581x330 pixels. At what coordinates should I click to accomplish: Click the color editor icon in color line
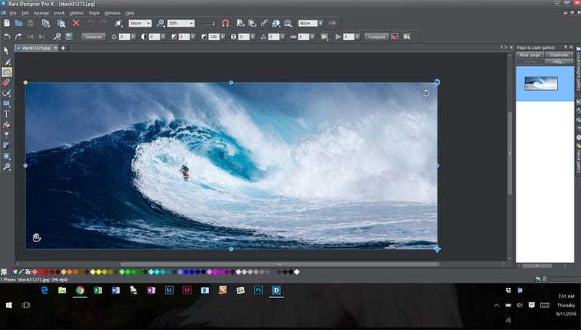pyautogui.click(x=15, y=272)
